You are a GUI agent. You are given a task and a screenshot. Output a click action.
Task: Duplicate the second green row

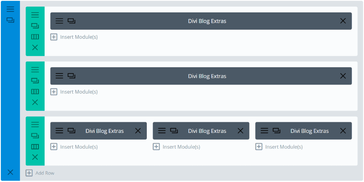pos(35,80)
